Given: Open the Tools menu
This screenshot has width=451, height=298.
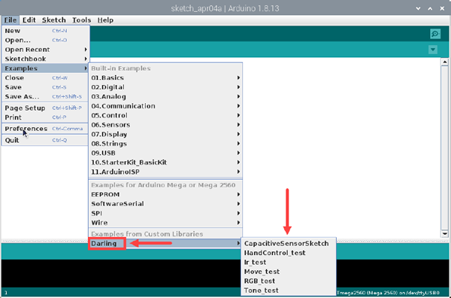Looking at the screenshot, I should pyautogui.click(x=81, y=20).
